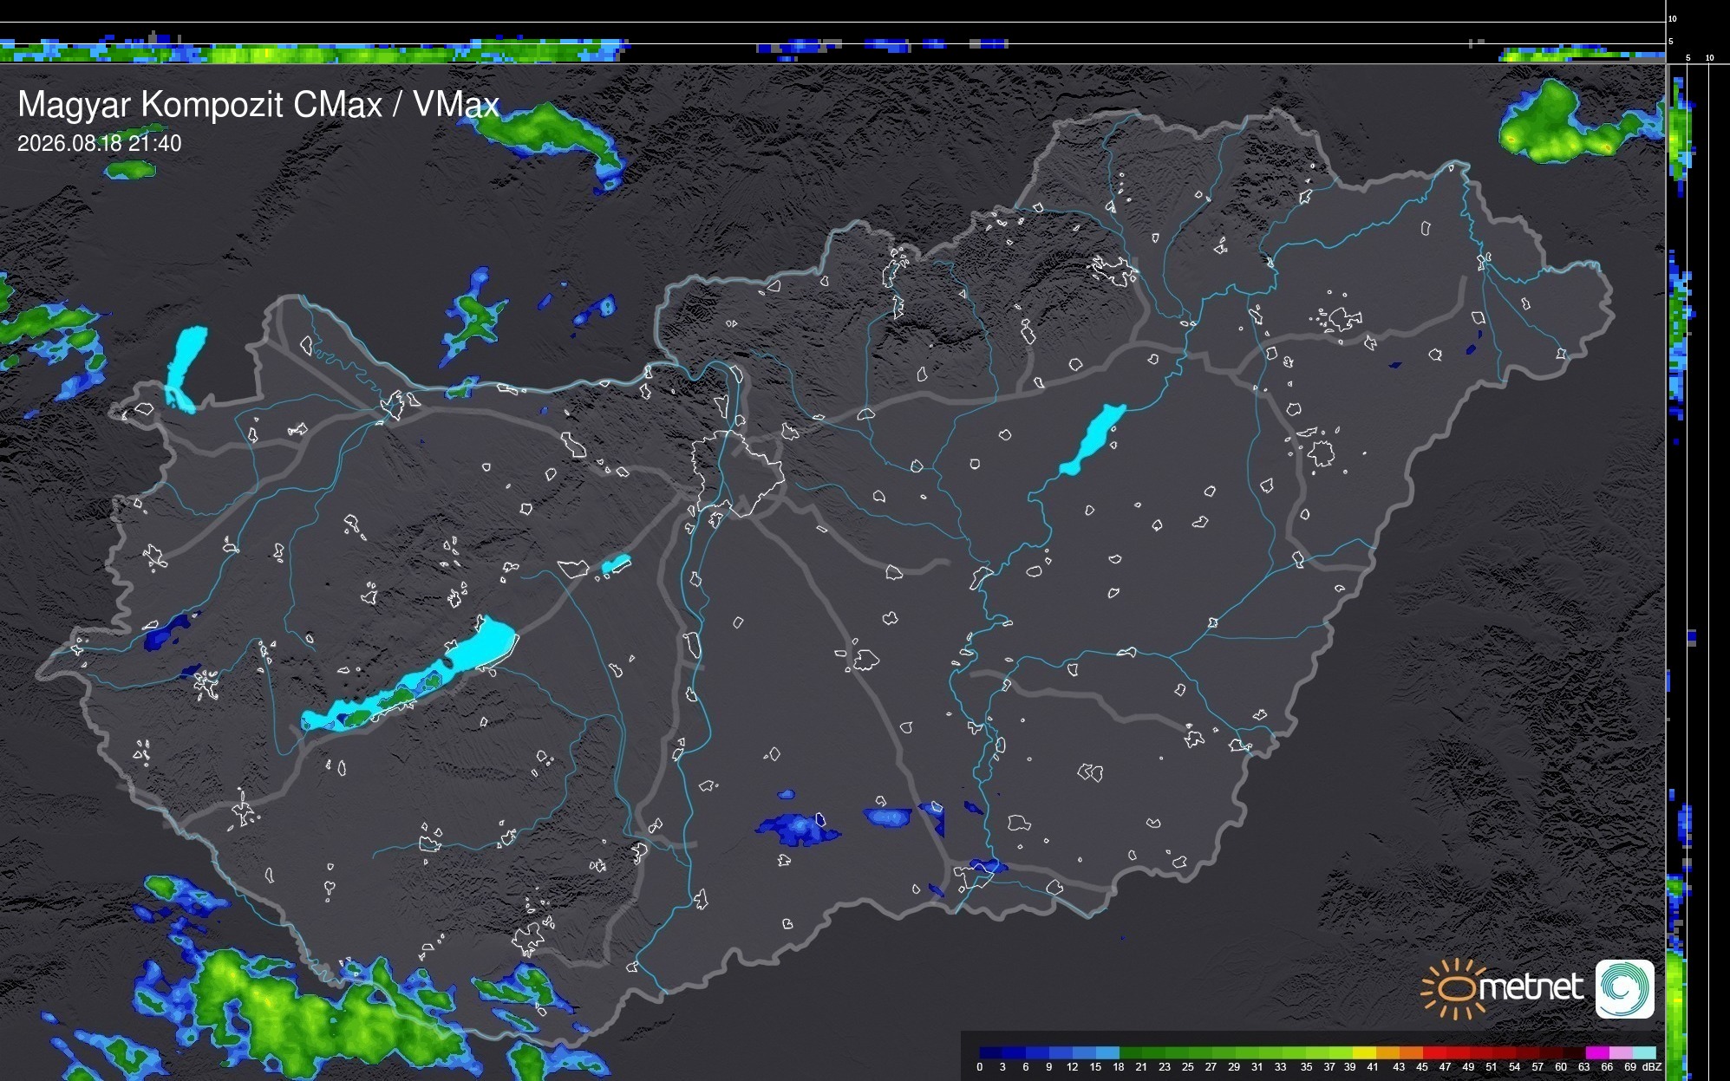The height and width of the screenshot is (1081, 1730).
Task: Click the '60' legend value
Action: [1561, 1067]
